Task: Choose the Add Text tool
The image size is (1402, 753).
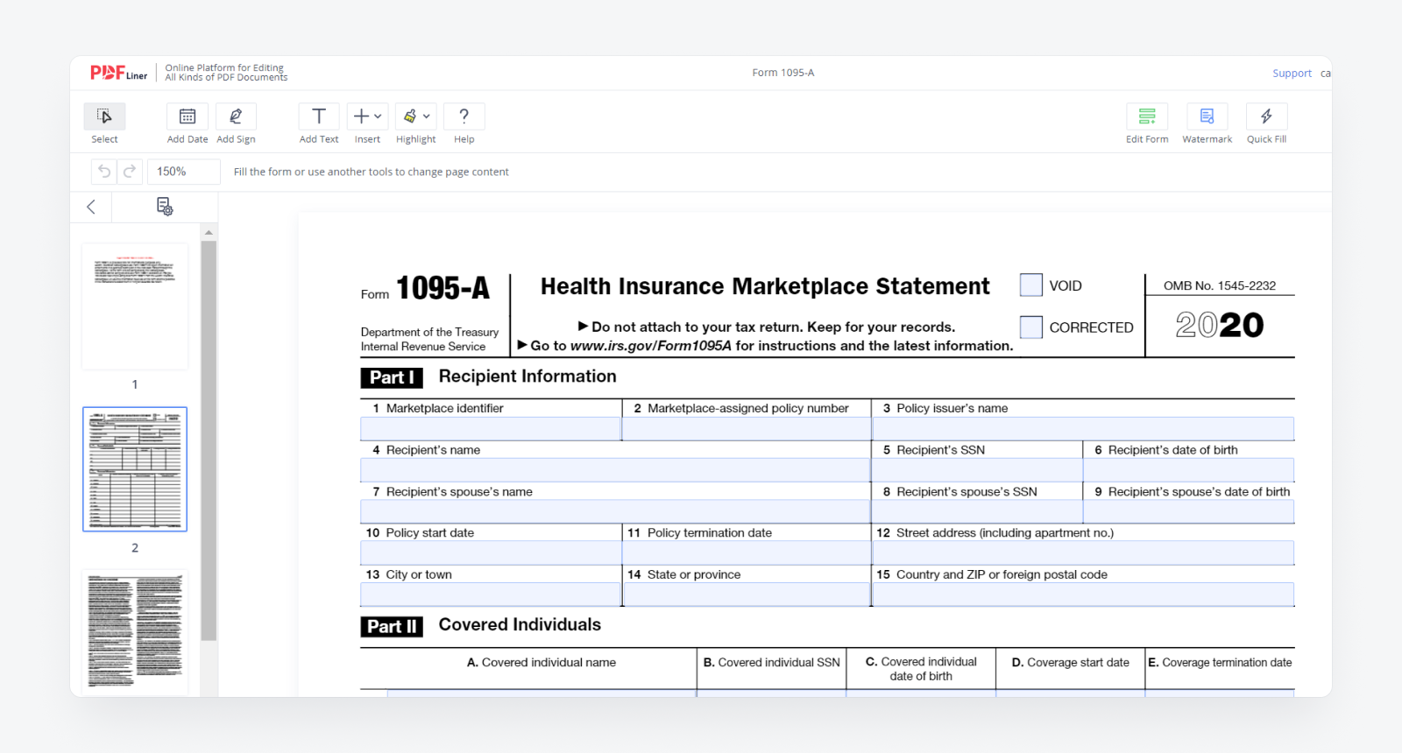Action: tap(319, 116)
